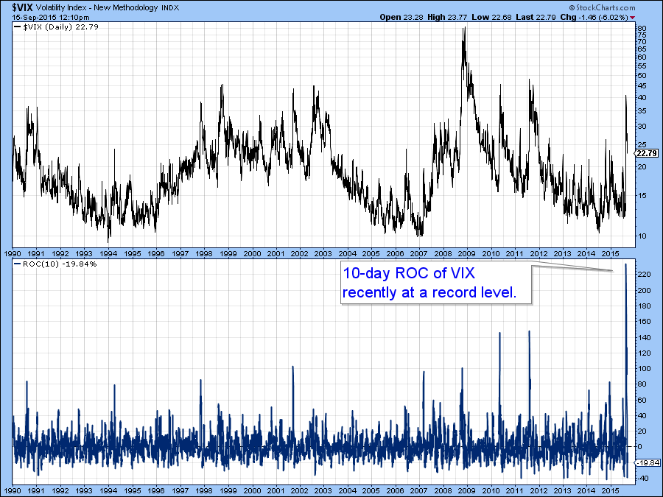The width and height of the screenshot is (663, 497).
Task: Click the ROC(10) legend line marker
Action: pyautogui.click(x=18, y=264)
